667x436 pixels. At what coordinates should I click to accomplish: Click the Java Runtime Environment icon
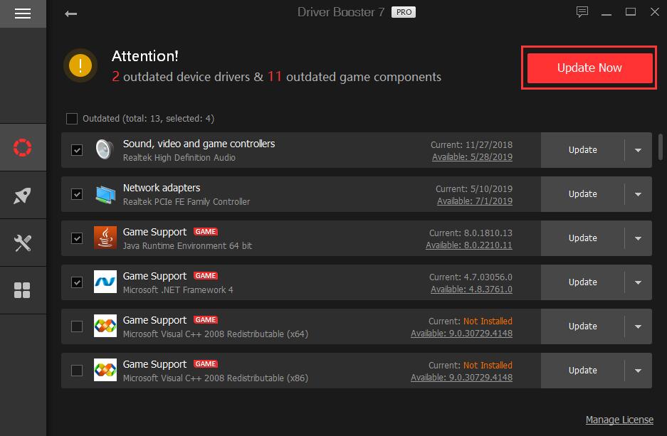pyautogui.click(x=105, y=238)
